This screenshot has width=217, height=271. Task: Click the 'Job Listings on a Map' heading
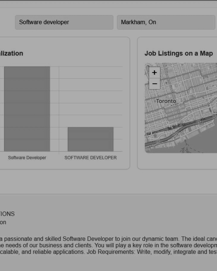[178, 53]
